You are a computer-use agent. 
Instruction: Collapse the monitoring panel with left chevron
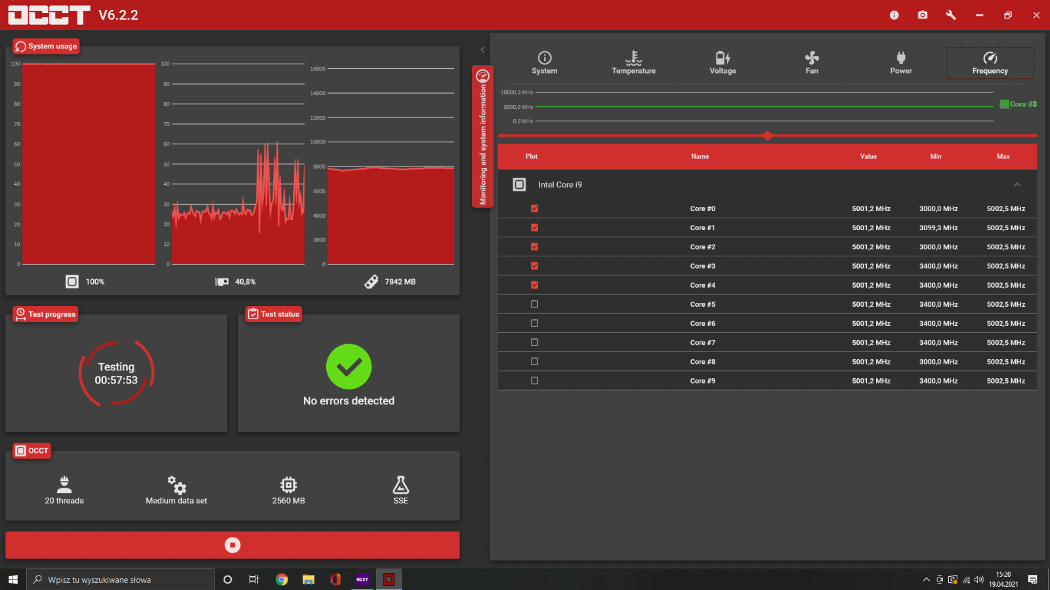(482, 50)
